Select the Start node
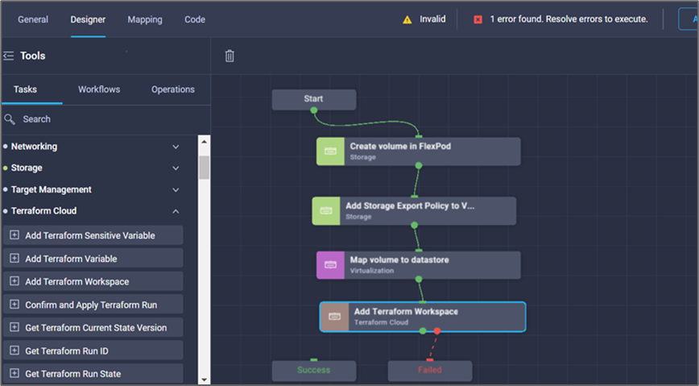 click(x=314, y=99)
